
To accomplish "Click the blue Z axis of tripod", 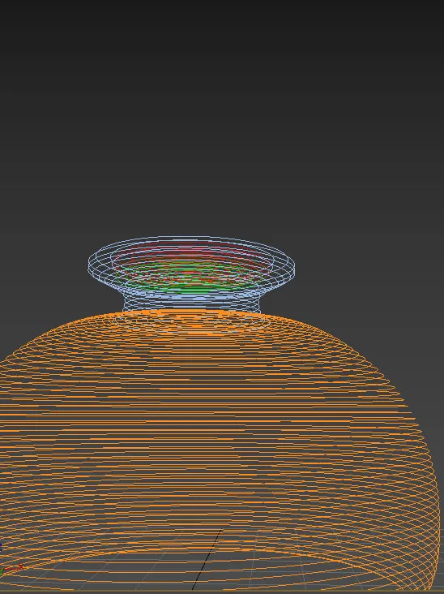I will point(1,547).
